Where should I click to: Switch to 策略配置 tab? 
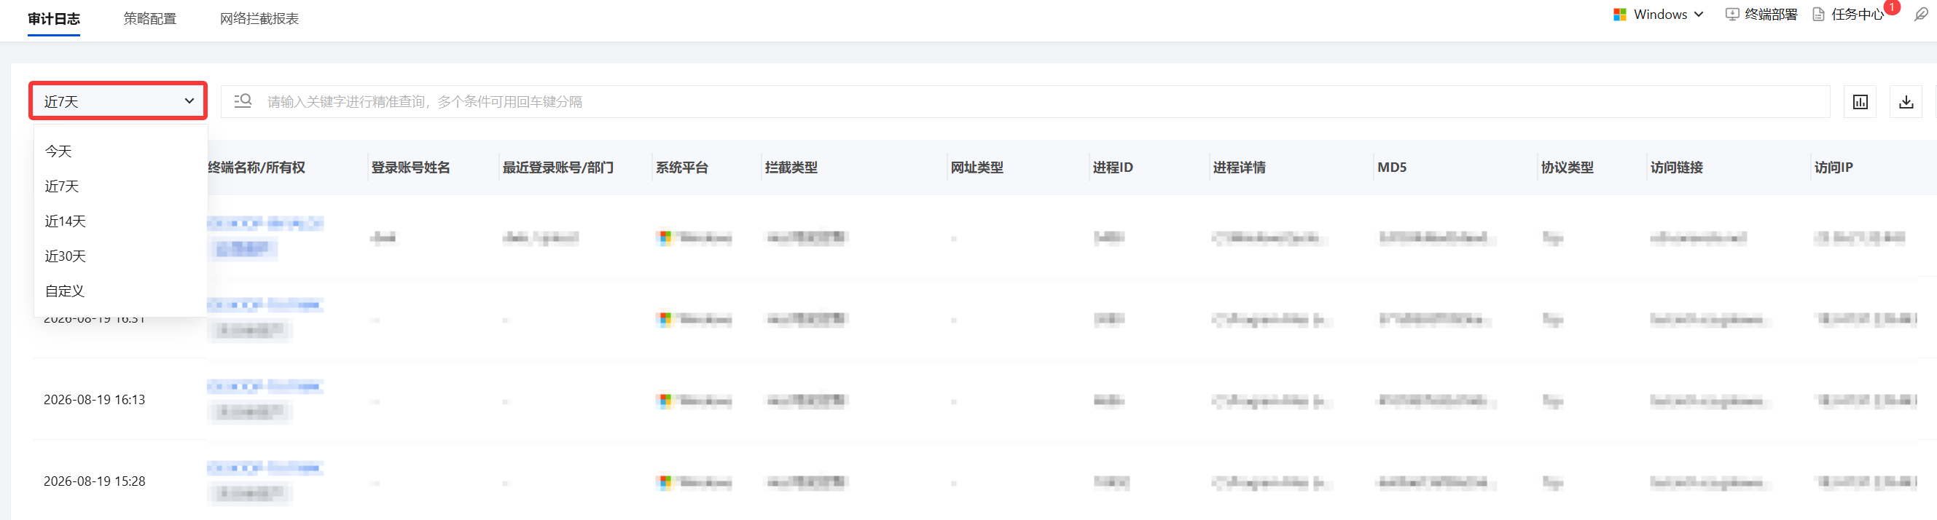pos(149,18)
